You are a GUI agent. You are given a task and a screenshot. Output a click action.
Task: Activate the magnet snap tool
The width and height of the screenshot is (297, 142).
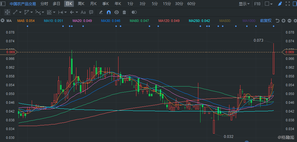(108, 12)
